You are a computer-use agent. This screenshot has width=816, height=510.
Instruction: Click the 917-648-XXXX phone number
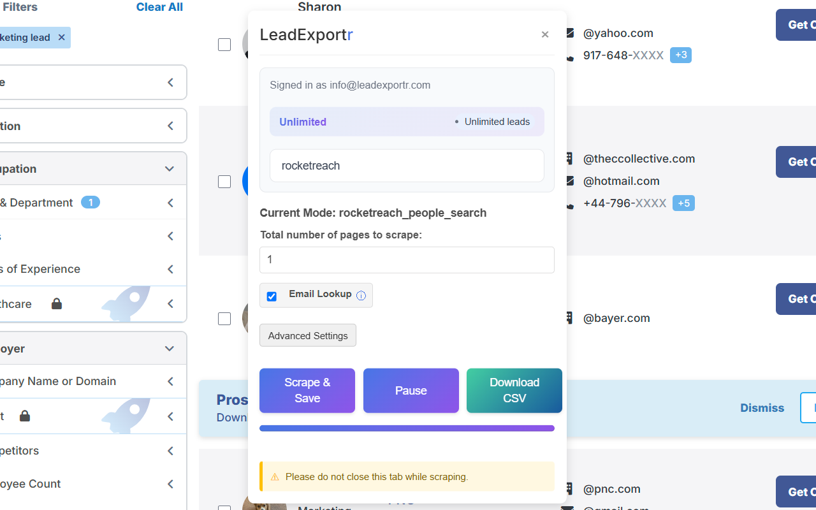623,55
